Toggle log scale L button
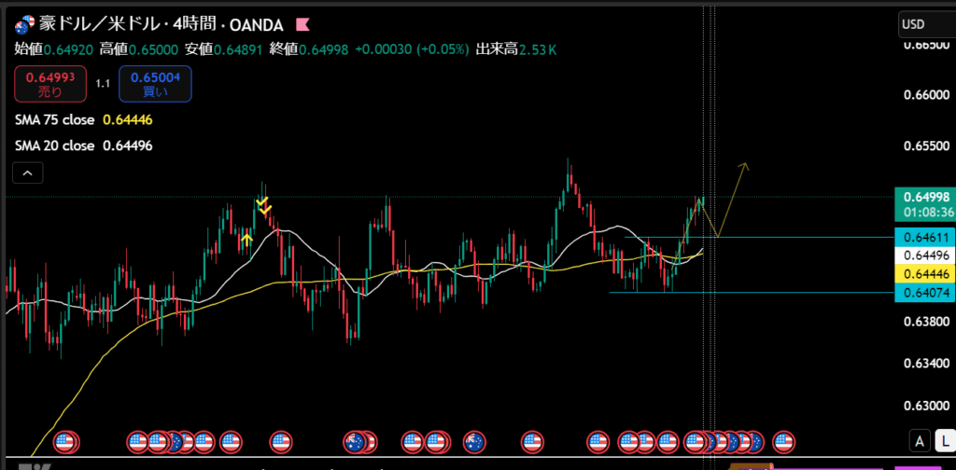 pos(945,439)
